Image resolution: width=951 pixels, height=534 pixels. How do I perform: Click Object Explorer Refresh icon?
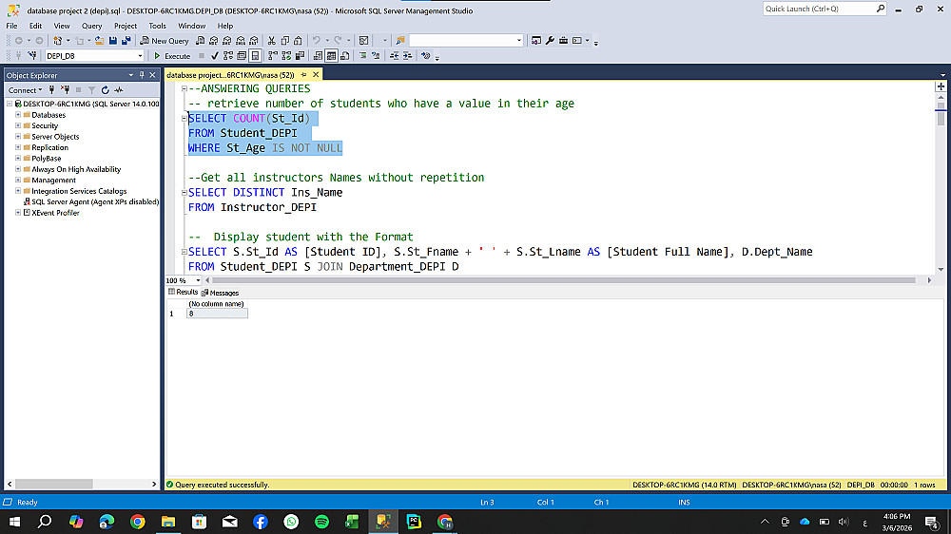tap(105, 90)
